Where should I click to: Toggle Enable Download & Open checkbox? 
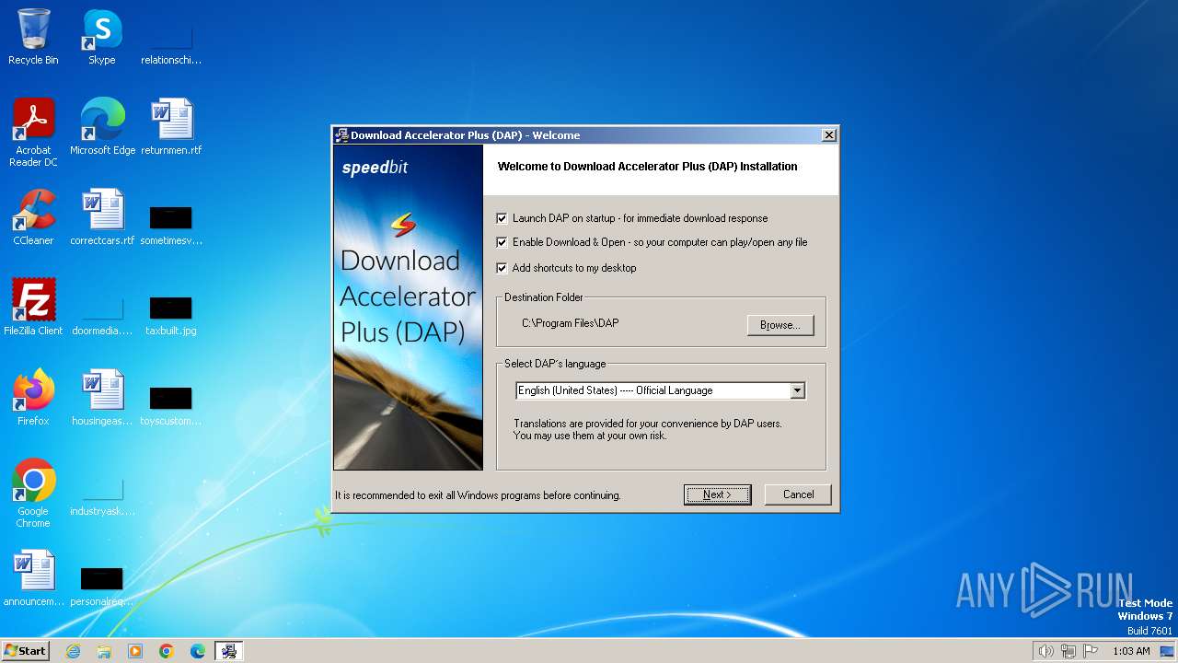coord(502,242)
